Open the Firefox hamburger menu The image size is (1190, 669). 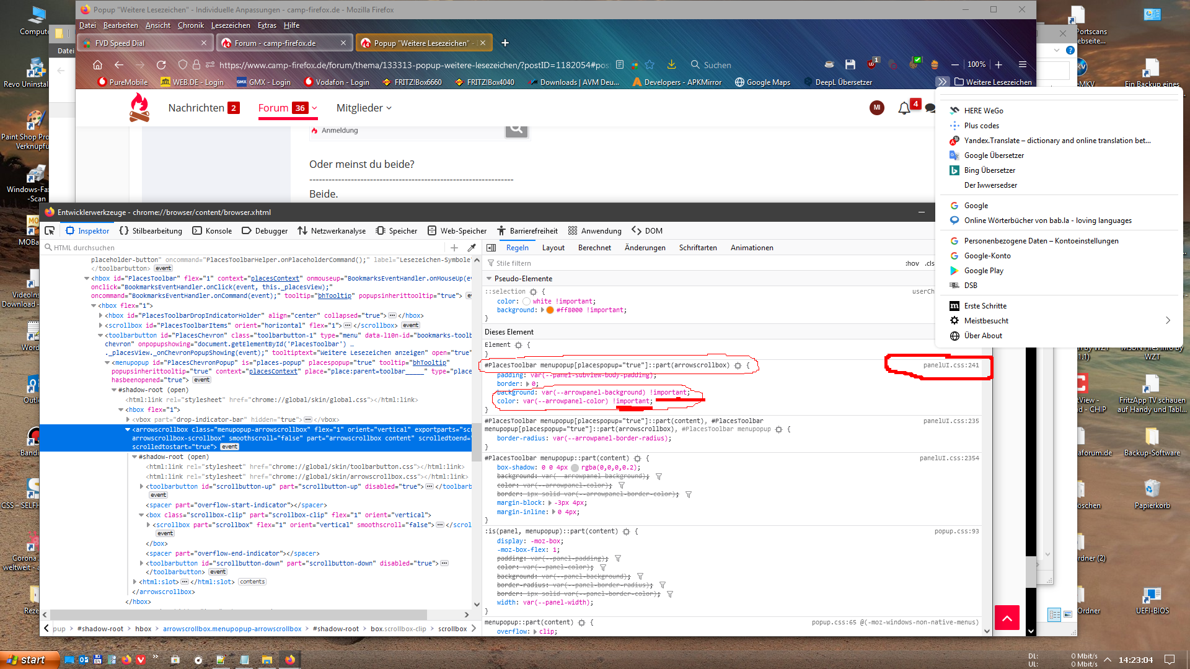tap(1023, 64)
